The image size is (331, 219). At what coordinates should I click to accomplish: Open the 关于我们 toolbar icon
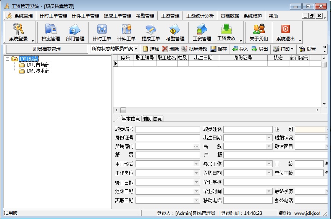(258, 30)
